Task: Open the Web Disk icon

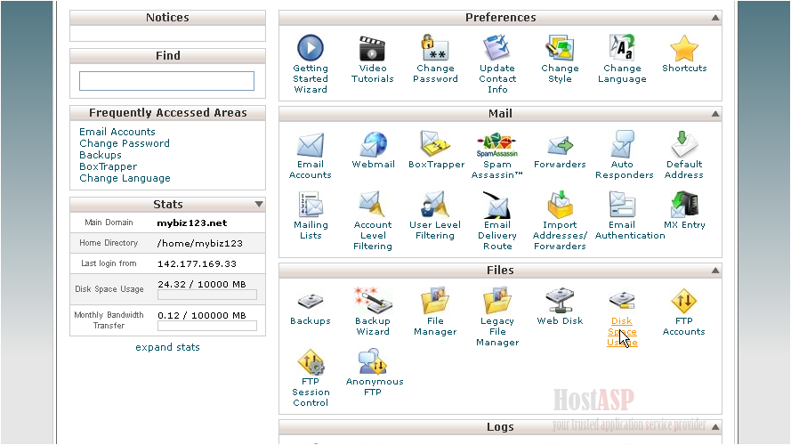Action: [x=560, y=302]
